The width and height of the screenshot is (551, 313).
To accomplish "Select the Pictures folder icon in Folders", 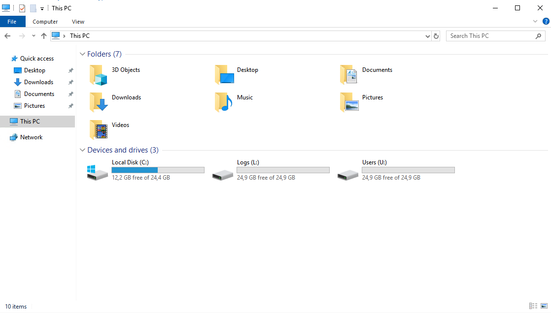I will click(349, 102).
